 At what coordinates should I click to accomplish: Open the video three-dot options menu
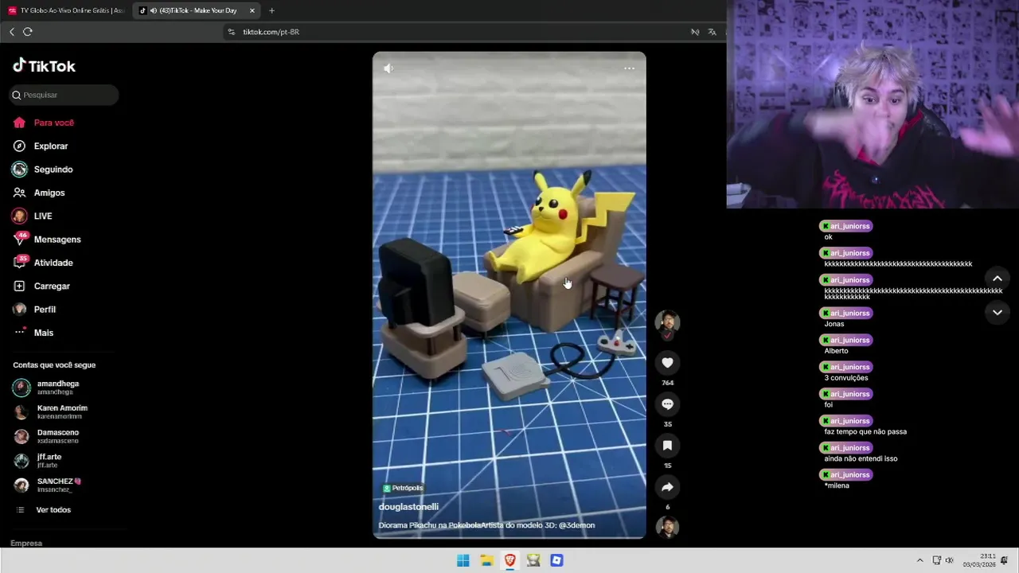[x=629, y=68]
